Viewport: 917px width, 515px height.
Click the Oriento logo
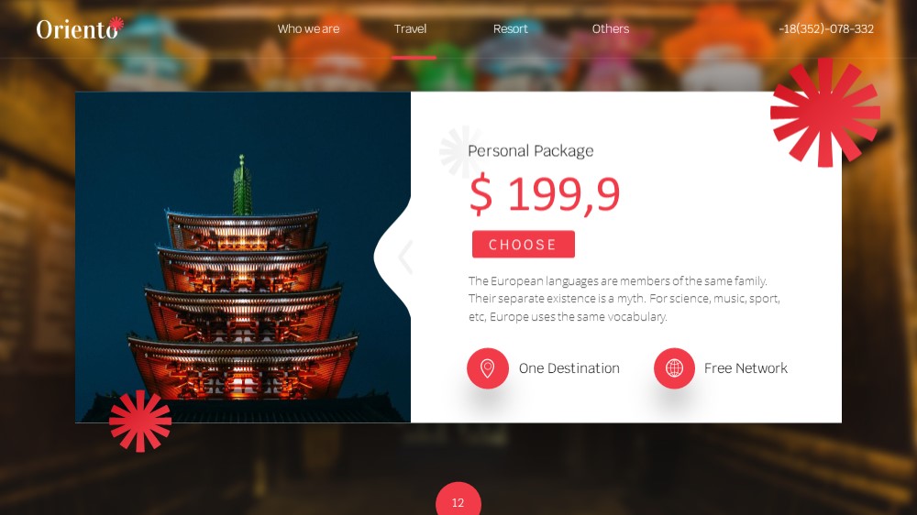click(80, 28)
